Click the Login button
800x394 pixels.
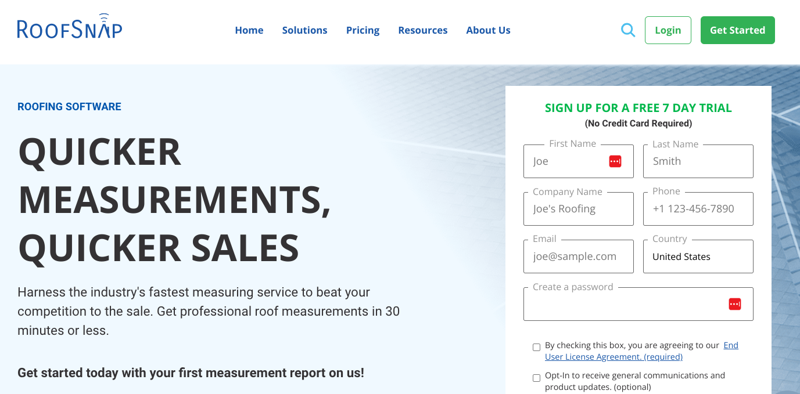[x=668, y=30]
